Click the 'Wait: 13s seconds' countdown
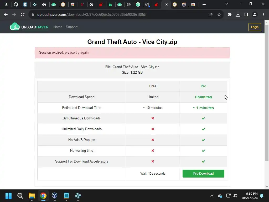The height and width of the screenshot is (202, 269). click(x=153, y=174)
